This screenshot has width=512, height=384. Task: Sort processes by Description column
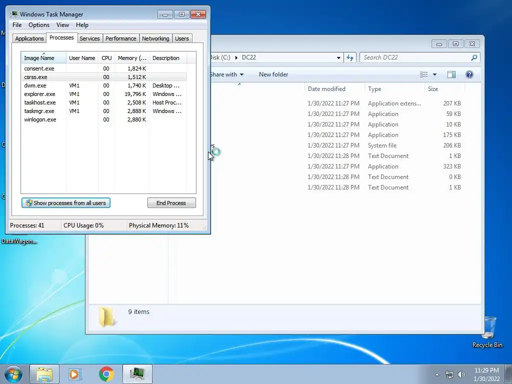pyautogui.click(x=168, y=58)
